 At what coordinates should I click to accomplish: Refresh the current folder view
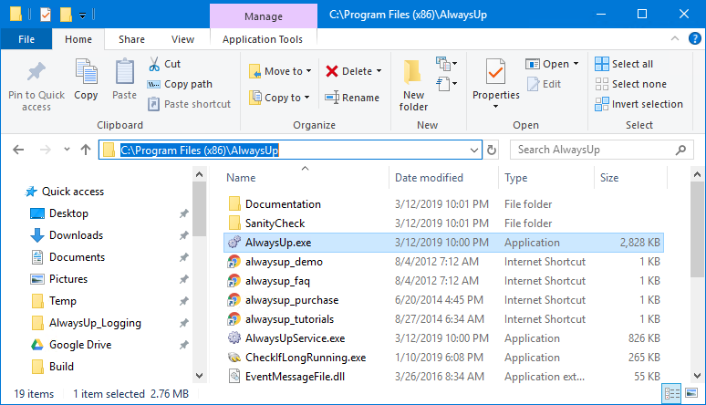click(x=492, y=150)
